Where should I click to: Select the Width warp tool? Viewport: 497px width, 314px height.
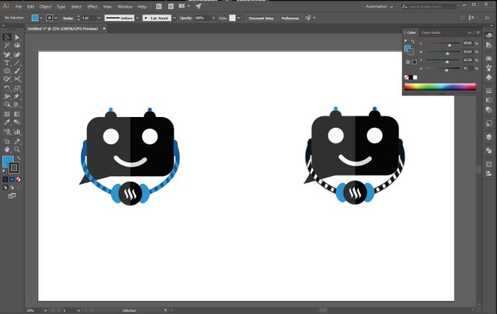coord(7,96)
